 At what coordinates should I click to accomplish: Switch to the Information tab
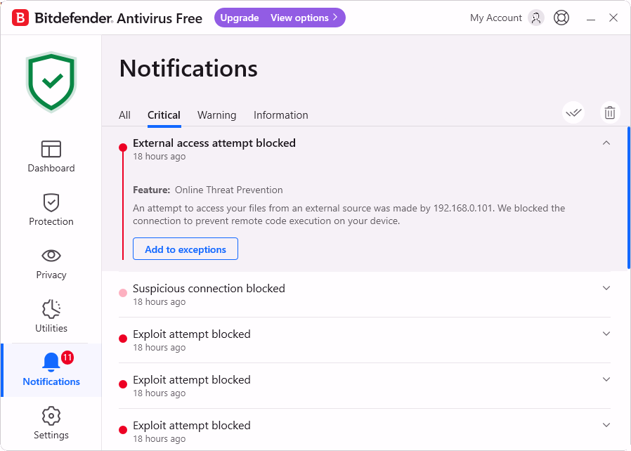280,115
